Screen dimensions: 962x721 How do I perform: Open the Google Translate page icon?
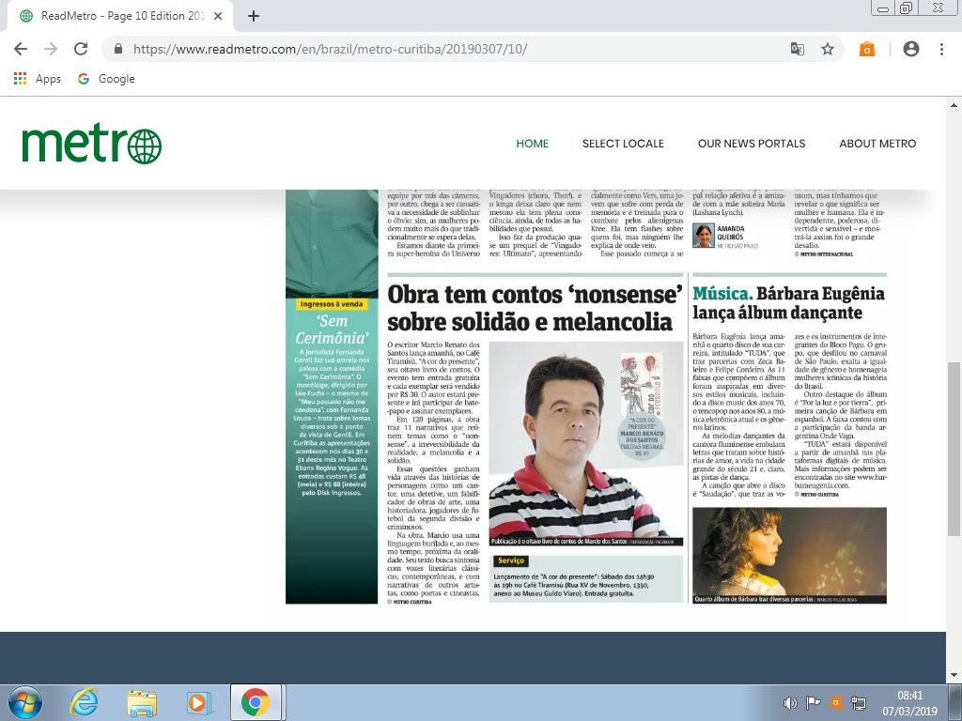pyautogui.click(x=797, y=49)
